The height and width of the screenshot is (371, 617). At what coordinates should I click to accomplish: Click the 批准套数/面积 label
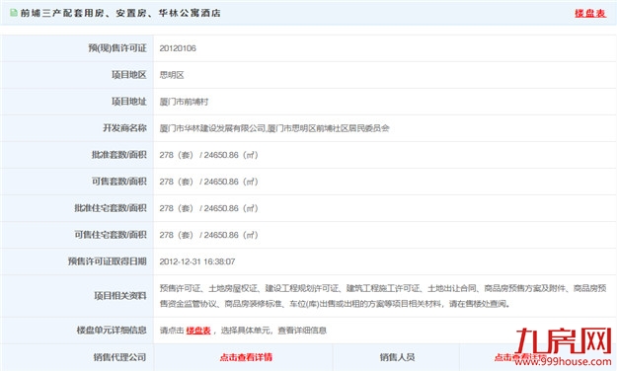coord(119,155)
